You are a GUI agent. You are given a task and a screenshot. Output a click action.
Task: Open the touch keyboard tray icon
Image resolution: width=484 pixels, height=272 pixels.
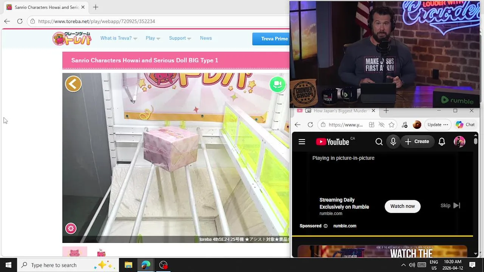tap(422, 265)
